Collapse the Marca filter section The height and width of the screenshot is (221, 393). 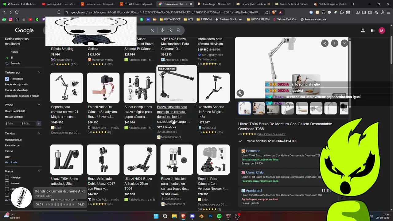(39, 171)
